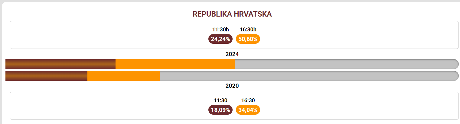The height and width of the screenshot is (124, 460).
Task: Click the REPUBLIKA HRVATSKA heading
Action: point(232,14)
